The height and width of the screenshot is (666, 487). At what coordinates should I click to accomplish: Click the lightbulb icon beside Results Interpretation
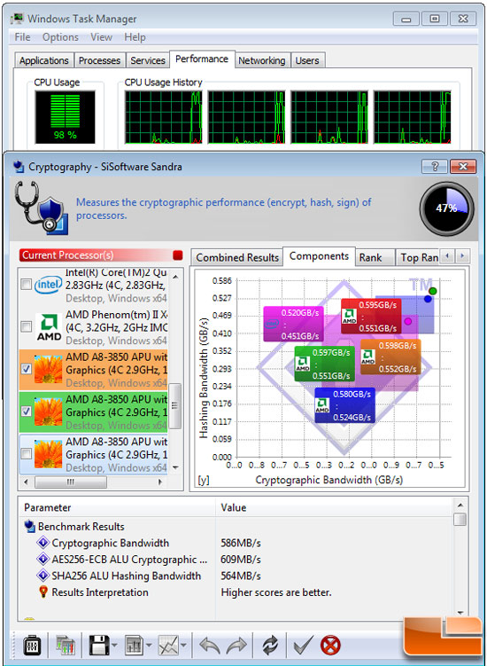tap(43, 592)
